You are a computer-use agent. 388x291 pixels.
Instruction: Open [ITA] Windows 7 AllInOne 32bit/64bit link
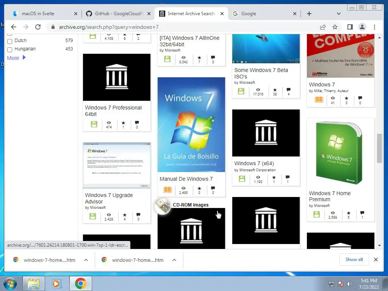(x=189, y=41)
